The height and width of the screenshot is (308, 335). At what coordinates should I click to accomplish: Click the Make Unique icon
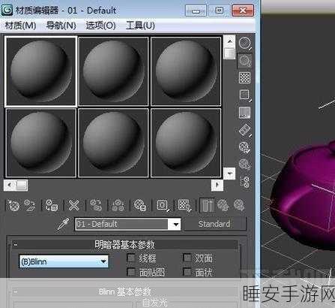pyautogui.click(x=118, y=205)
